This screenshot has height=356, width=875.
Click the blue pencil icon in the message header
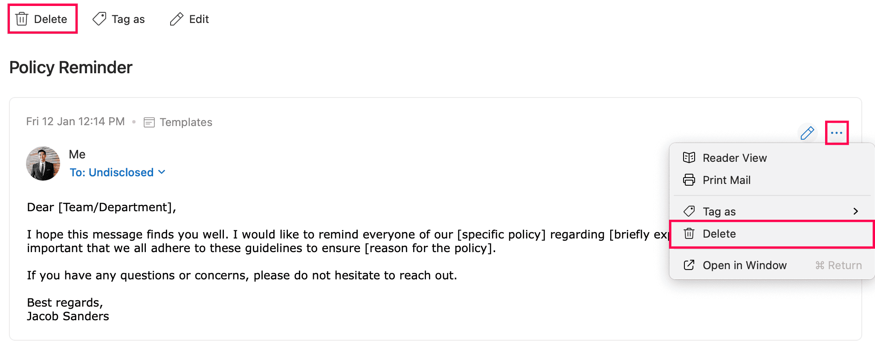click(x=807, y=133)
